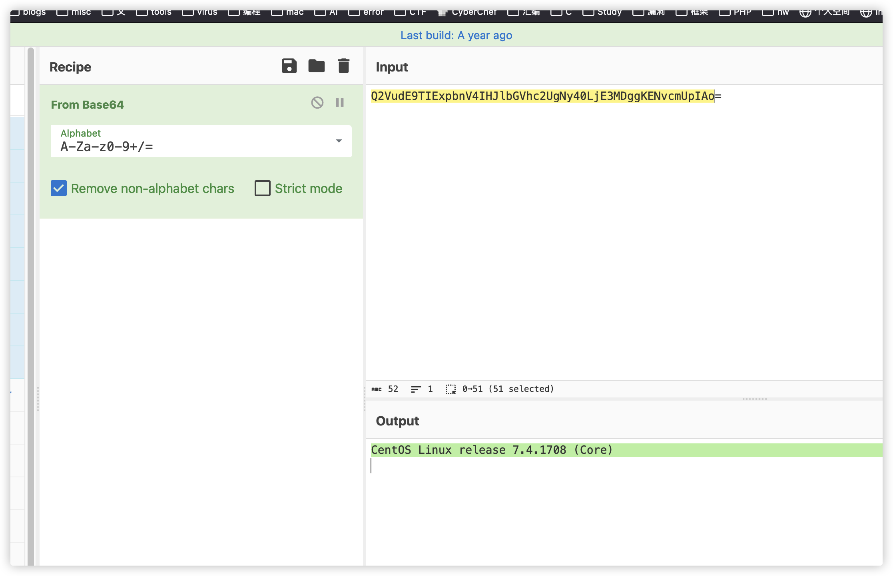Click the Last build timestamp link

456,35
